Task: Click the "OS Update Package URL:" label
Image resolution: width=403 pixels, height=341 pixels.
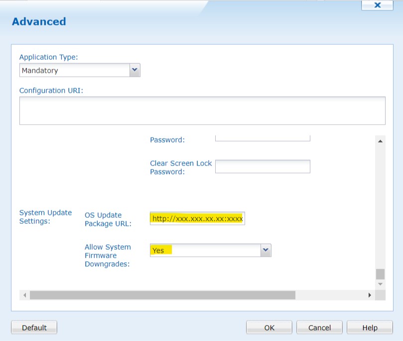Action: coord(108,219)
